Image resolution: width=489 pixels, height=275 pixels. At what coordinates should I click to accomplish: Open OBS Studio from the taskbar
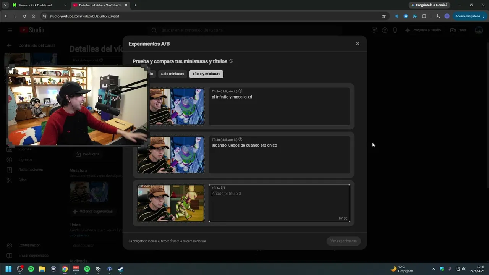coord(20,269)
